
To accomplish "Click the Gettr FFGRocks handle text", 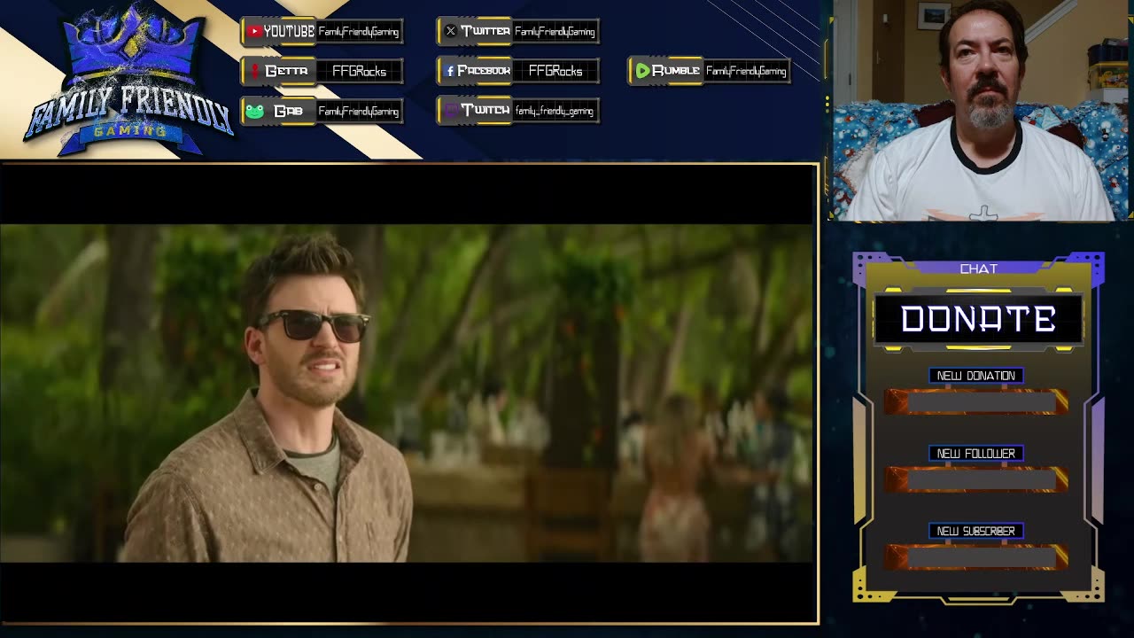I will point(359,71).
